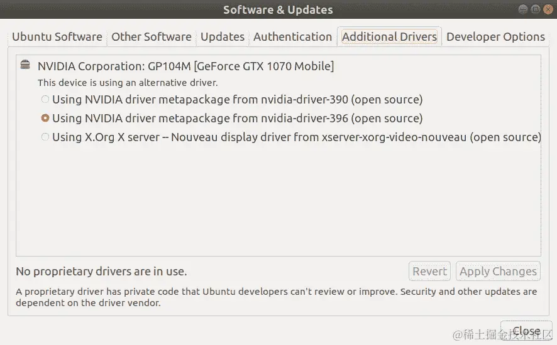Viewport: 557px width, 345px height.
Task: Click the Revert button
Action: pos(429,271)
